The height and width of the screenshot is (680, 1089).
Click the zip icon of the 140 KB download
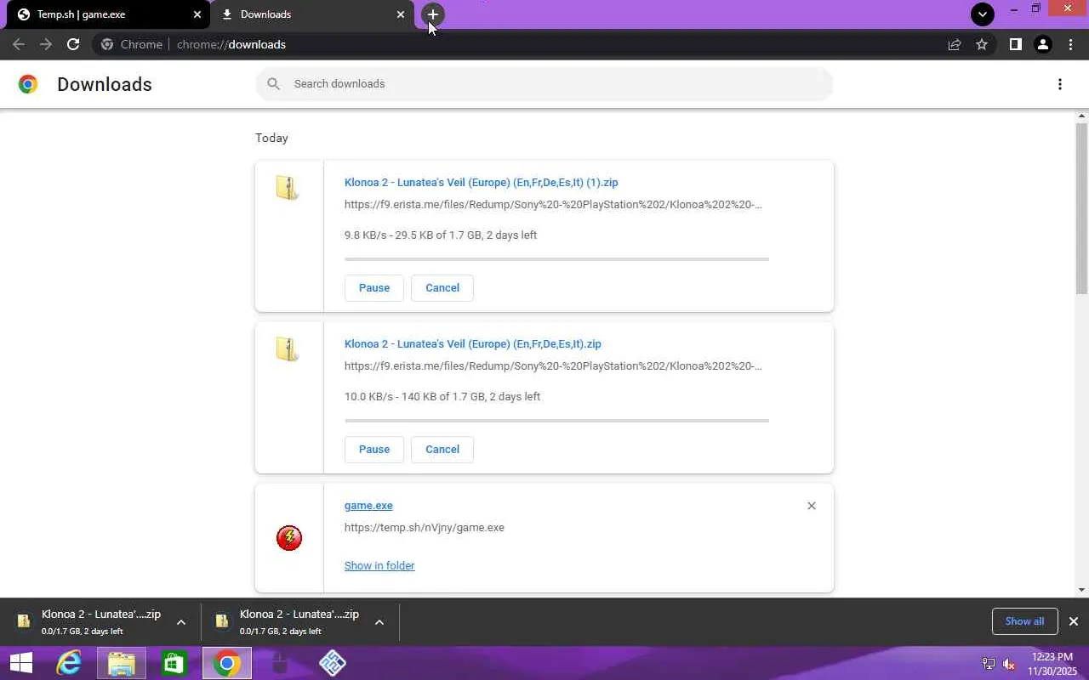coord(288,348)
